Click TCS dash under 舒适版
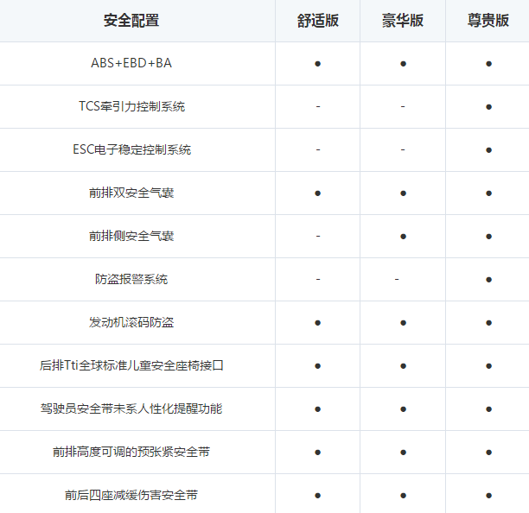Screen dimensions: 529x513 [x=318, y=106]
